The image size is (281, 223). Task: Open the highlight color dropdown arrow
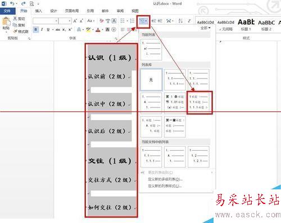(93, 30)
